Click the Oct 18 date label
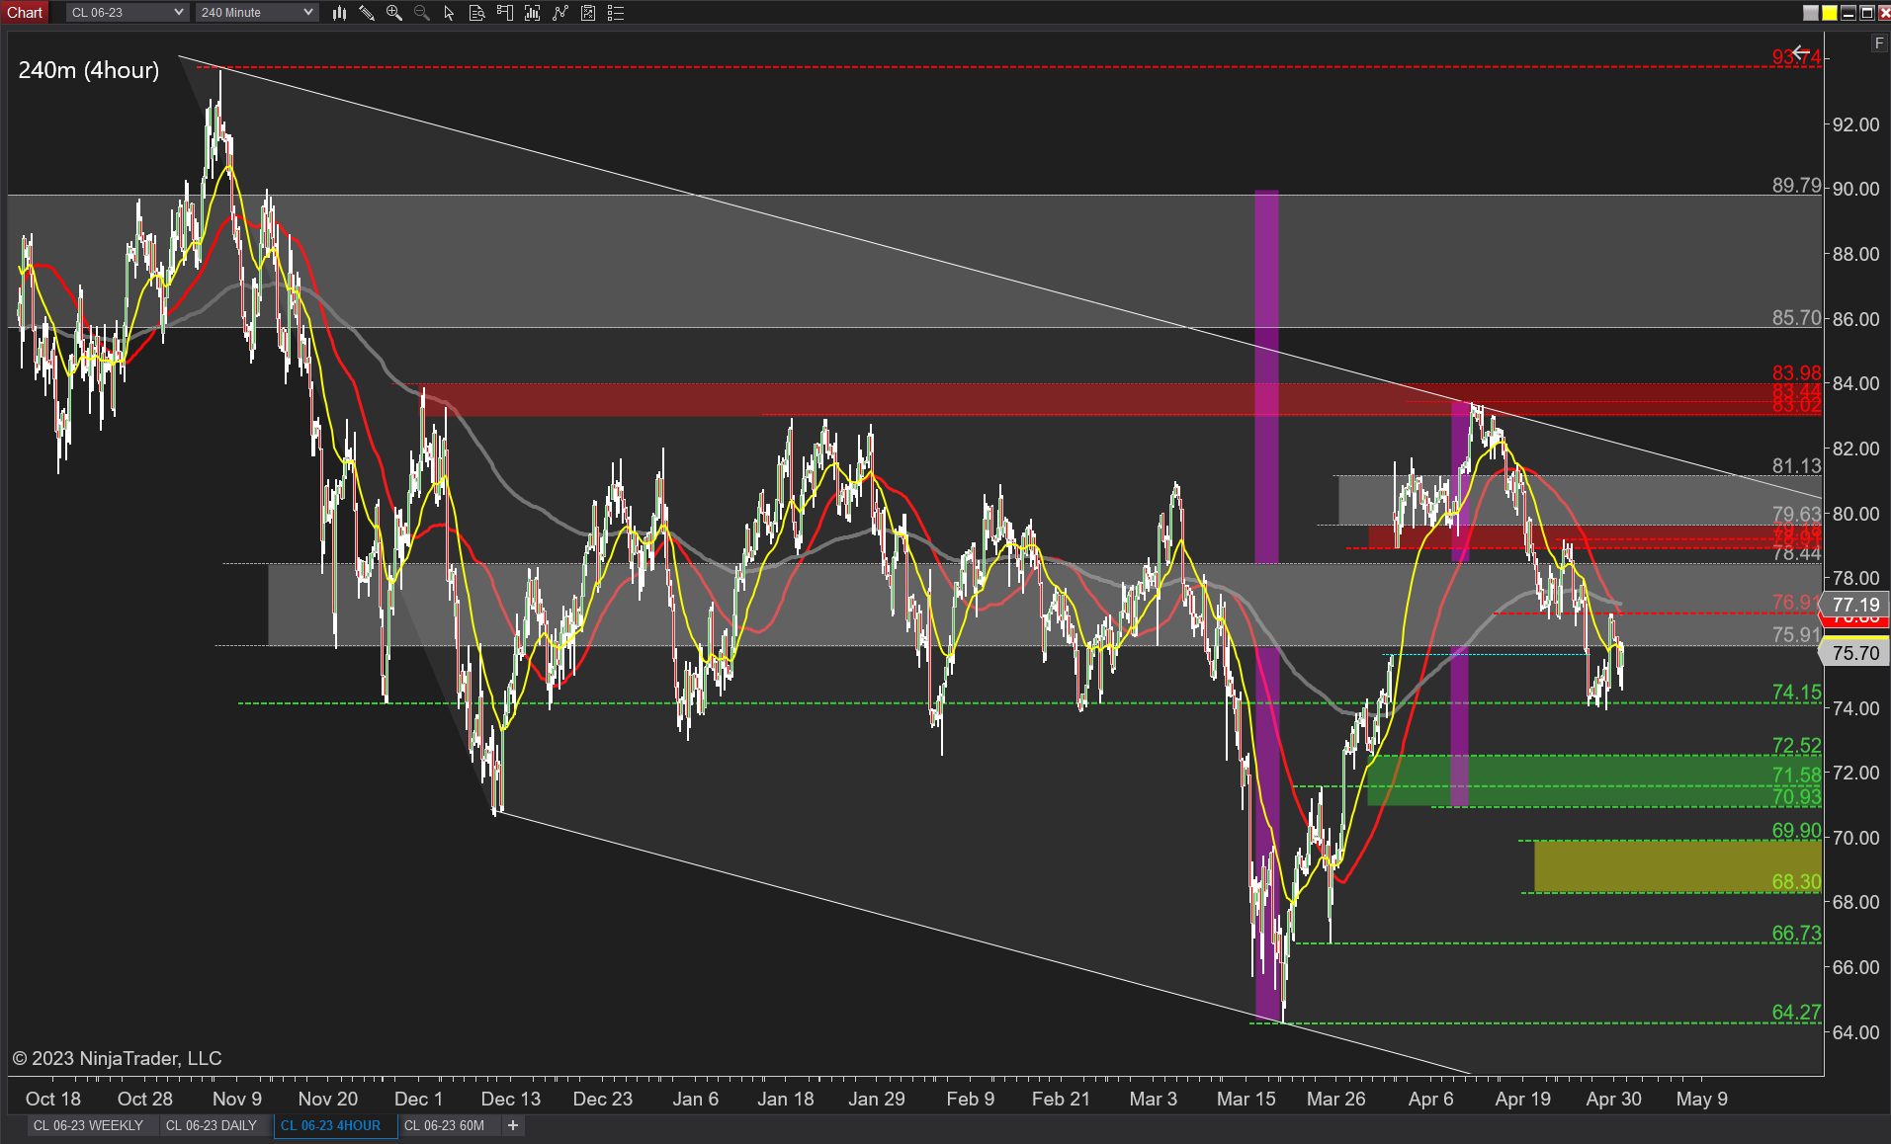 tap(53, 1099)
